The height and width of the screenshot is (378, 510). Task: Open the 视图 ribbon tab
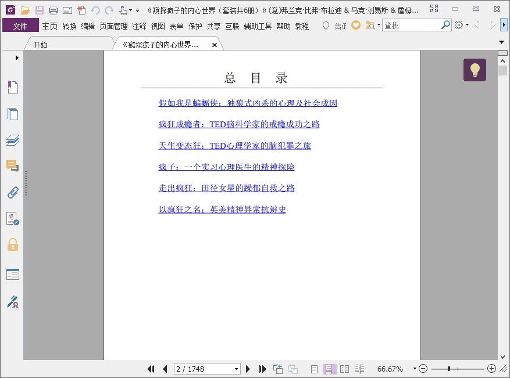point(158,26)
